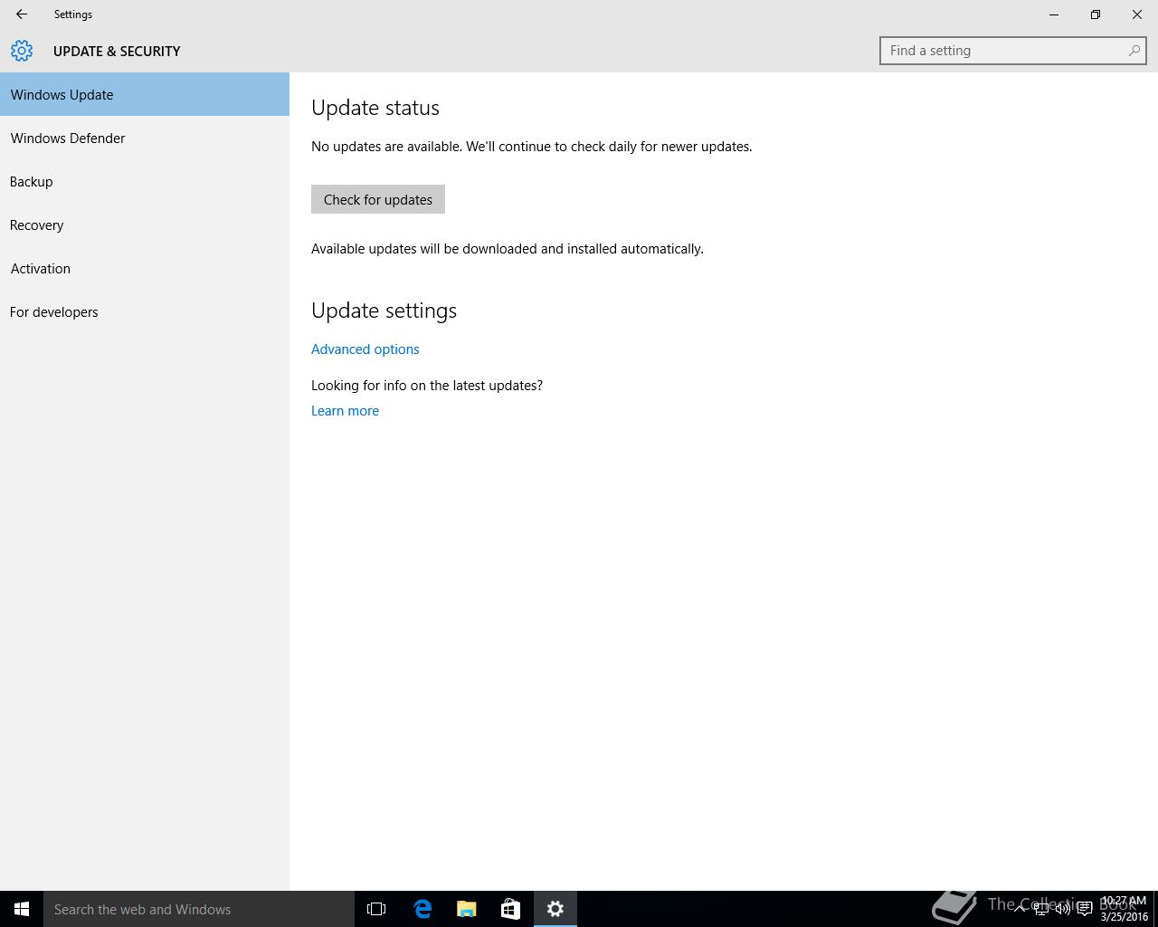Go back using the Settings back arrow
Viewport: 1158px width, 927px height.
21,14
